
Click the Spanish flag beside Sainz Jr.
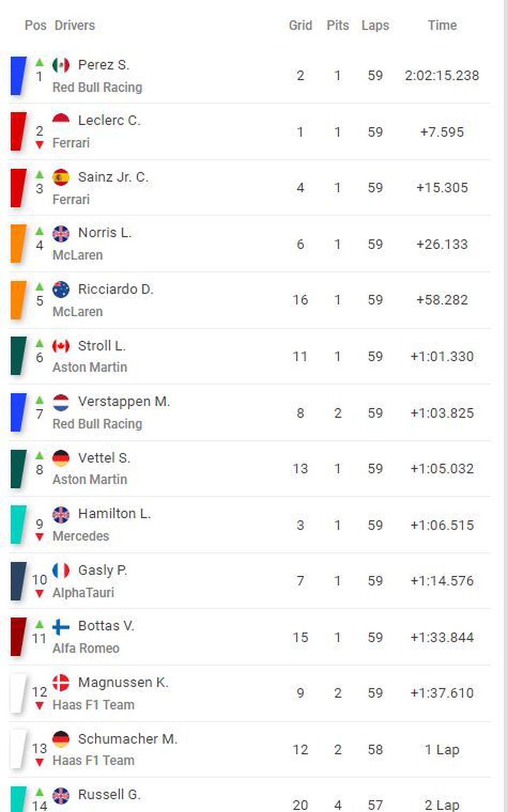[x=61, y=178]
